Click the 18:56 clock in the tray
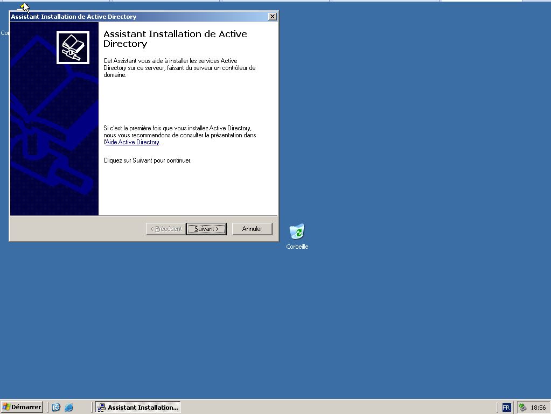 (x=538, y=408)
